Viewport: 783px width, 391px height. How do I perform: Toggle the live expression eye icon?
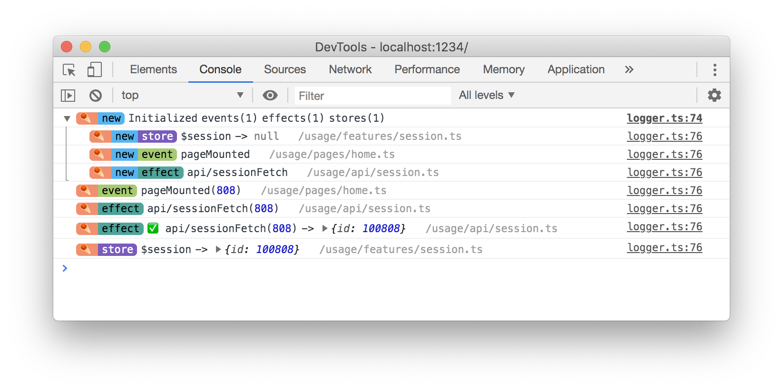click(270, 96)
